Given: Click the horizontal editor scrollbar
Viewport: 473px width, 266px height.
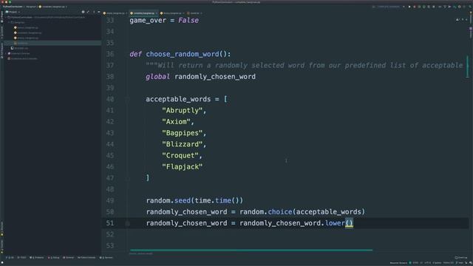Looking at the screenshot, I should click(x=251, y=250).
